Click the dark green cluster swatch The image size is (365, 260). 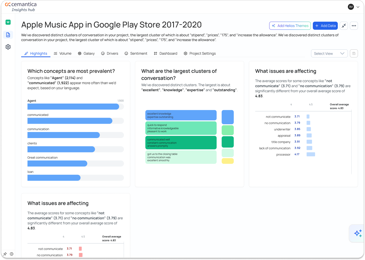[x=228, y=142]
